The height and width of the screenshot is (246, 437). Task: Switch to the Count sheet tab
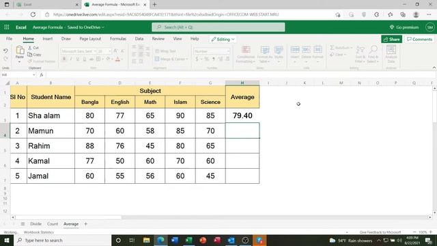[x=53, y=224]
